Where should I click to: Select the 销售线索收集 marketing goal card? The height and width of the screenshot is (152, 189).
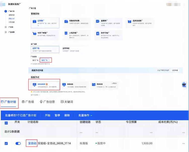pyautogui.click(x=77, y=23)
